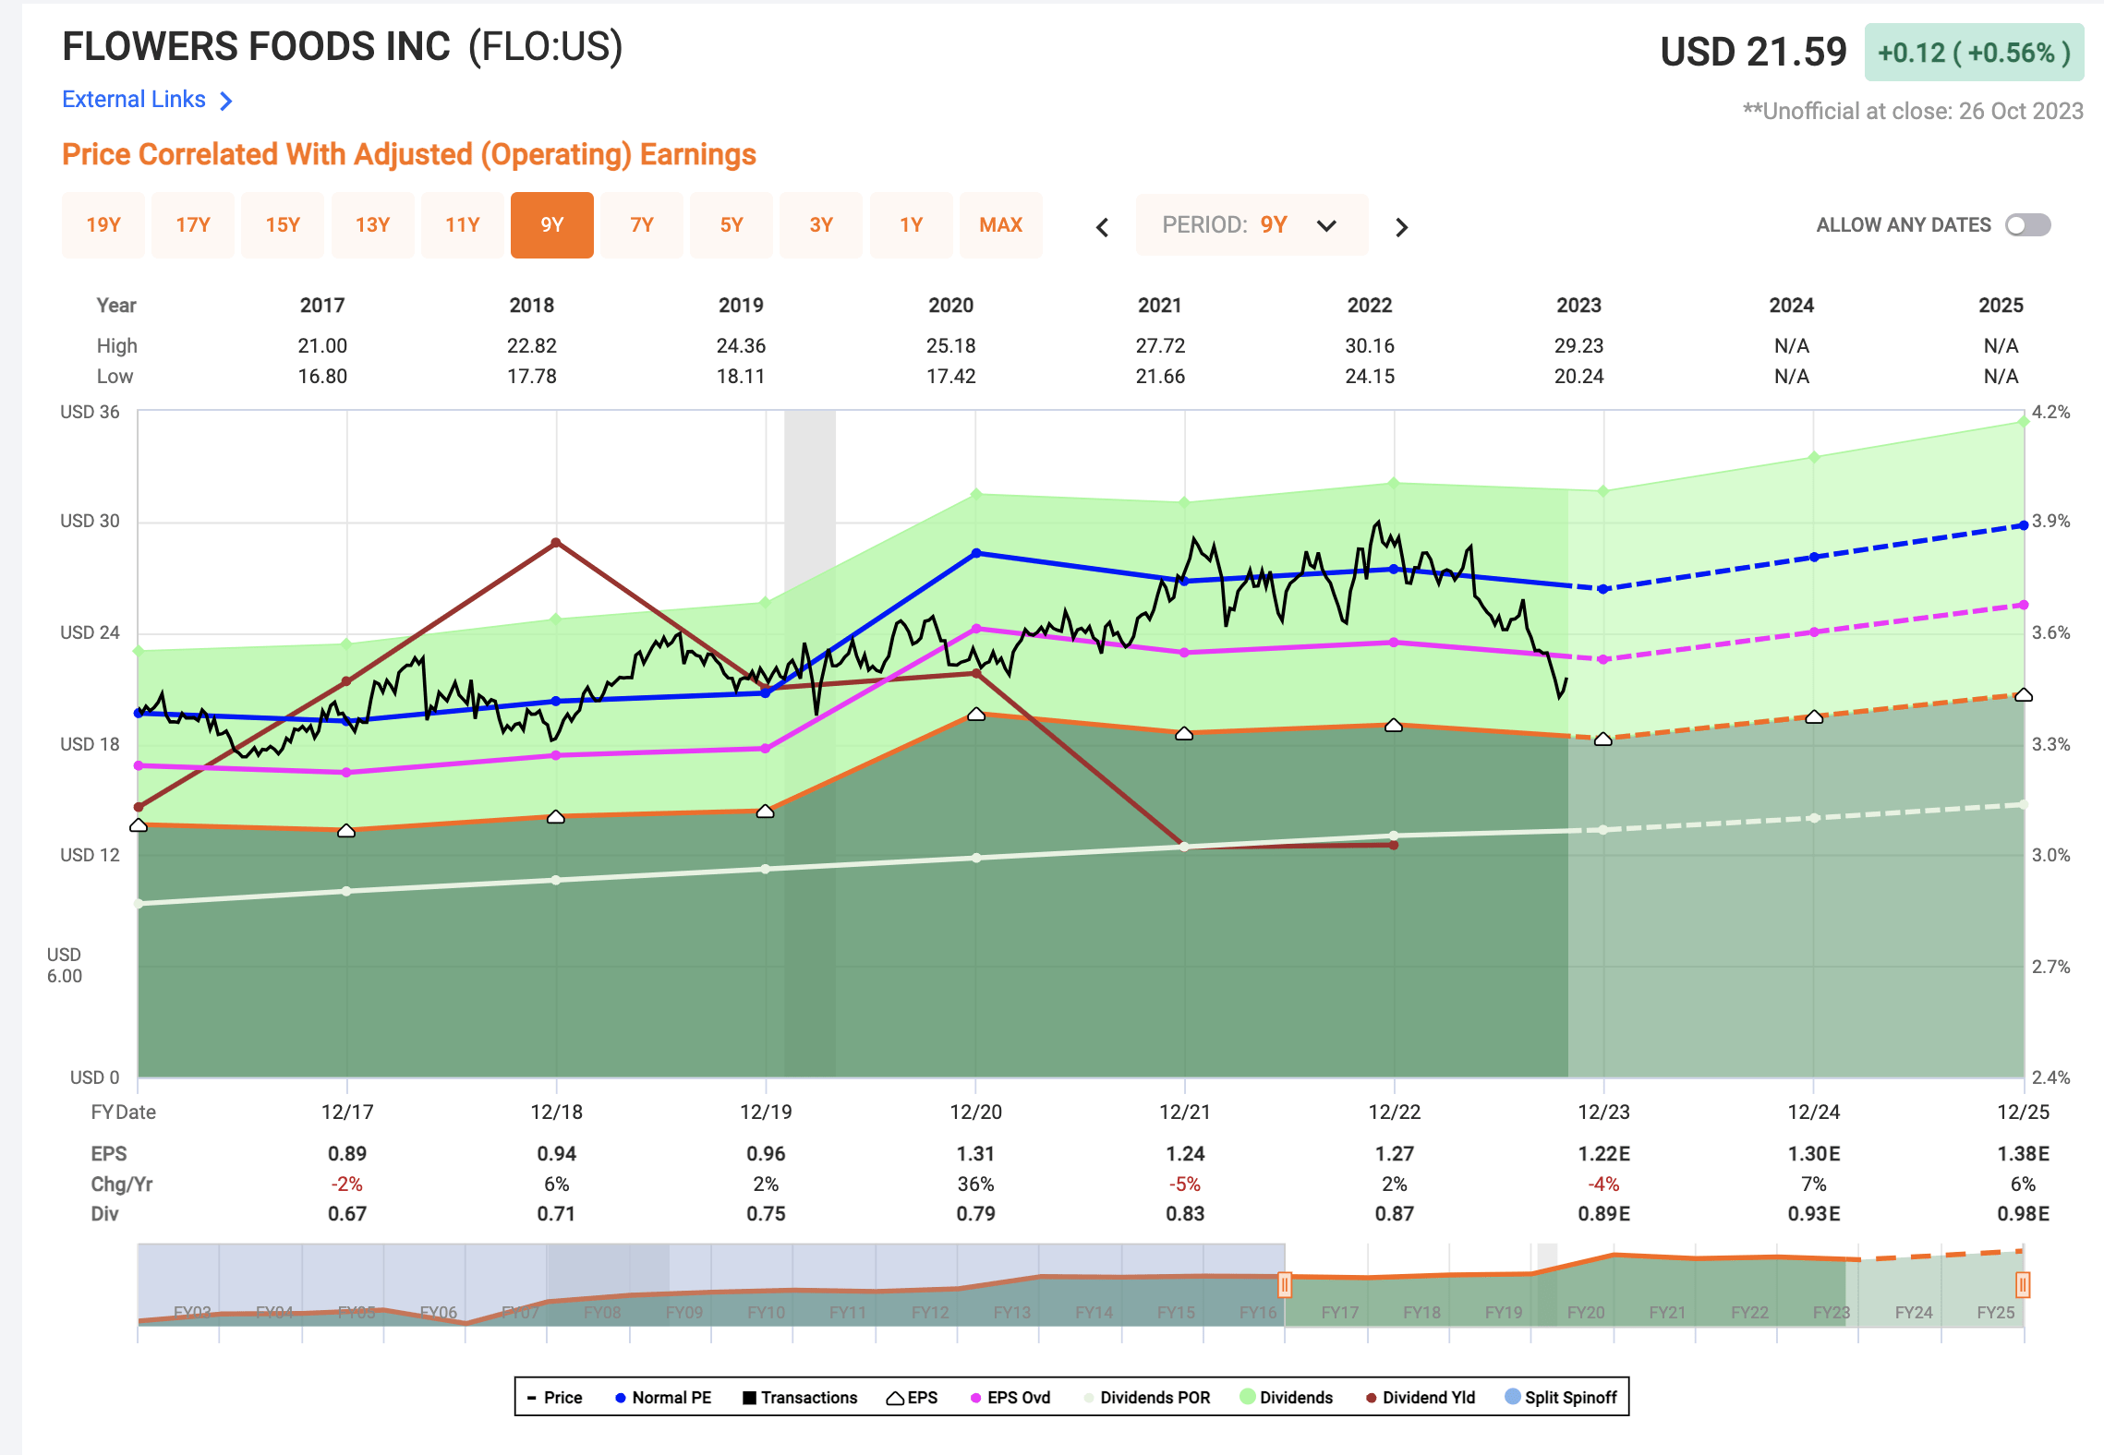Click the chart title Price Correlated With Adjusted Earnings
Viewport: 2104px width, 1455px height.
409,154
